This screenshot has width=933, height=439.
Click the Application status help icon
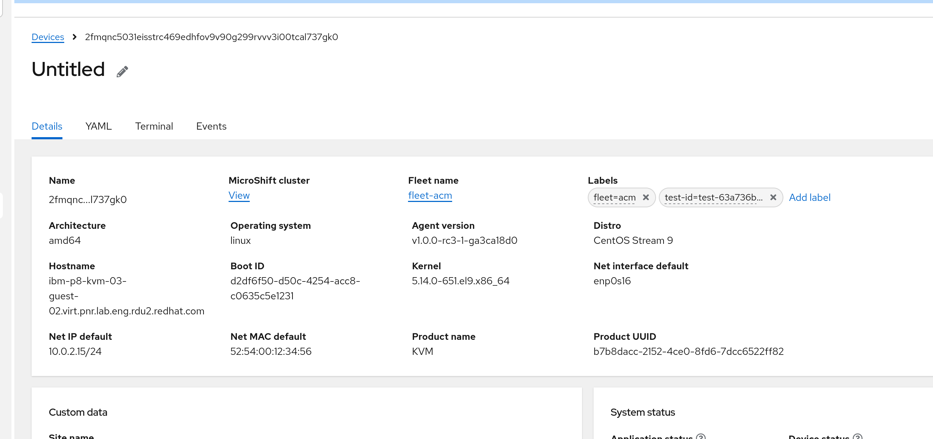[701, 436]
